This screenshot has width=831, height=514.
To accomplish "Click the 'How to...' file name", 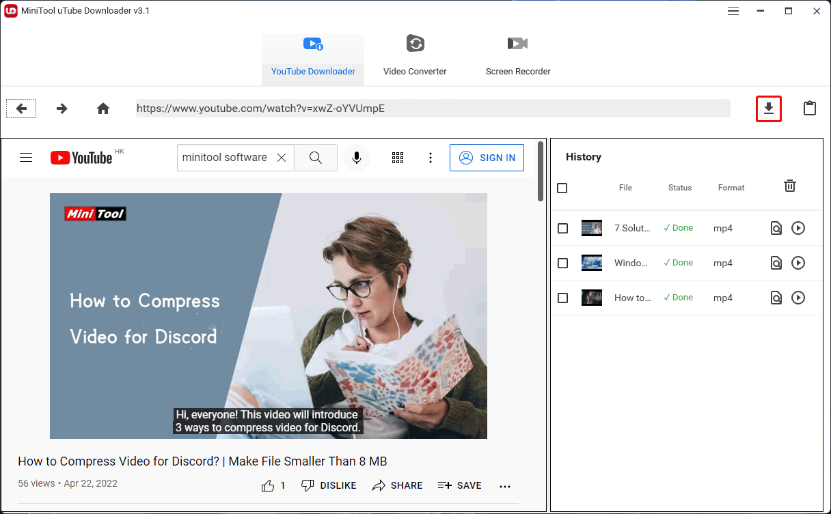I will tap(632, 298).
